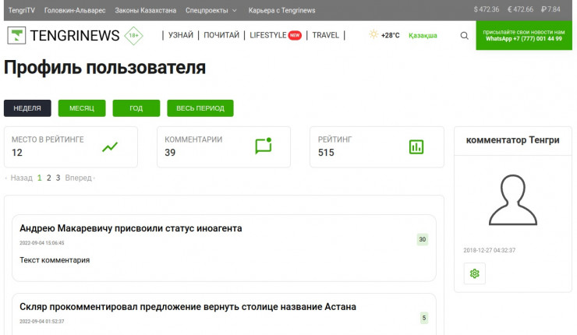Select the ГОД period filter
The height and width of the screenshot is (335, 577).
click(136, 108)
